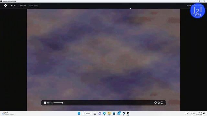The width and height of the screenshot is (207, 116).
Task: Minimize the Operator window
Action: [194, 1]
